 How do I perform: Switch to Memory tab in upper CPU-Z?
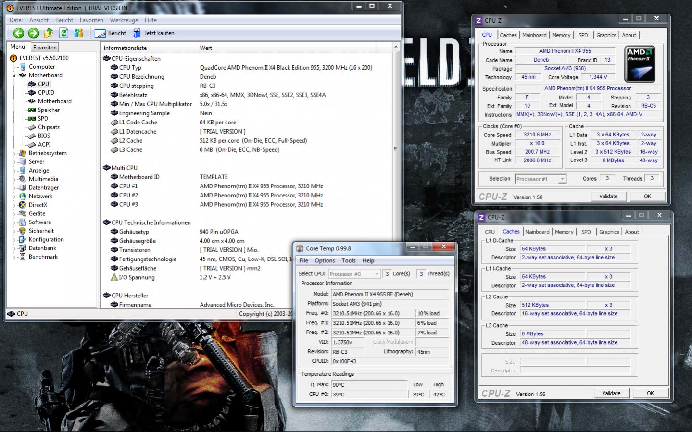[561, 35]
